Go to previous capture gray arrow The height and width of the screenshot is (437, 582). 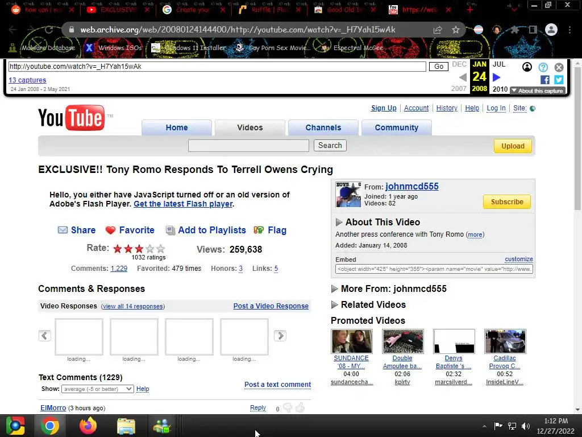[463, 77]
